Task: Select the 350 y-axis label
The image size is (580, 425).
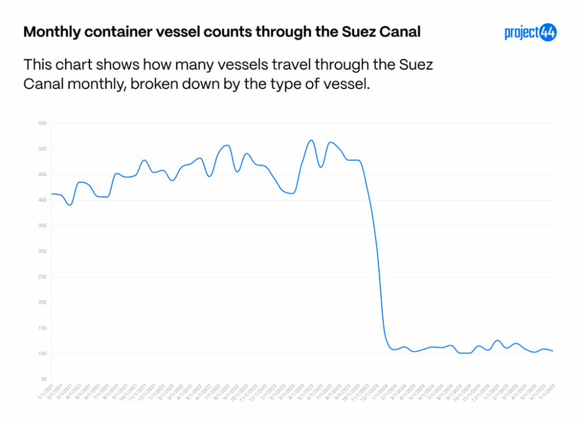Action: pos(42,226)
